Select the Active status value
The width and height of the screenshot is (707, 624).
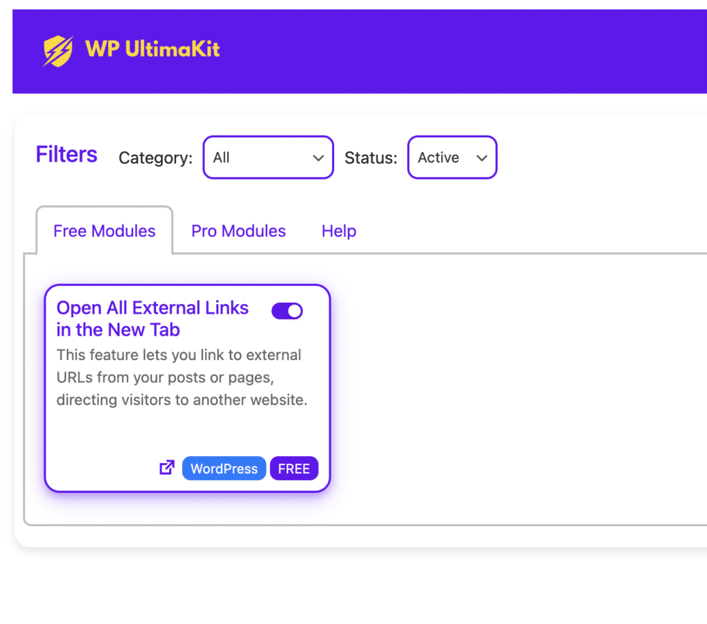(x=439, y=157)
